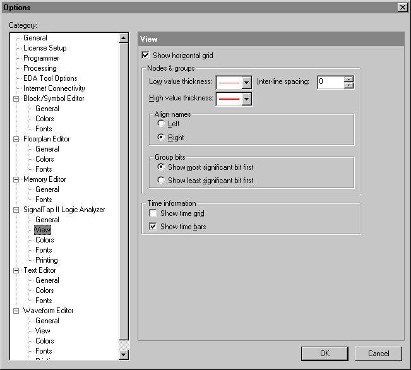Toggle the Show horizontal grid checkbox
The image size is (411, 370).
pos(146,56)
